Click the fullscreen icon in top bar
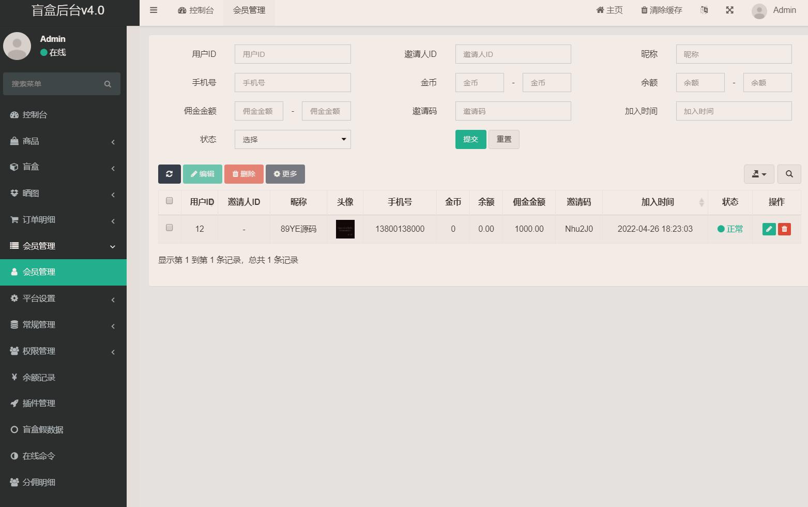808x507 pixels. tap(729, 10)
